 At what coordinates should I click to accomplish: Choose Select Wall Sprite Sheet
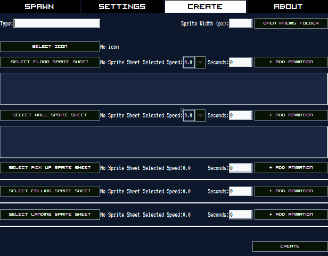(50, 115)
